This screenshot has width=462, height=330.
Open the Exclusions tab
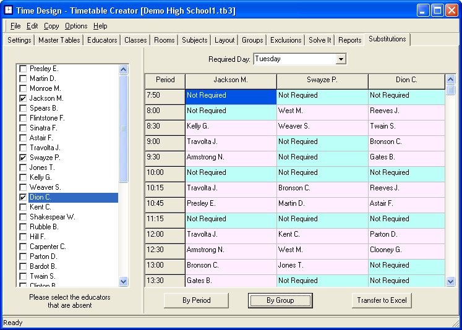[286, 40]
